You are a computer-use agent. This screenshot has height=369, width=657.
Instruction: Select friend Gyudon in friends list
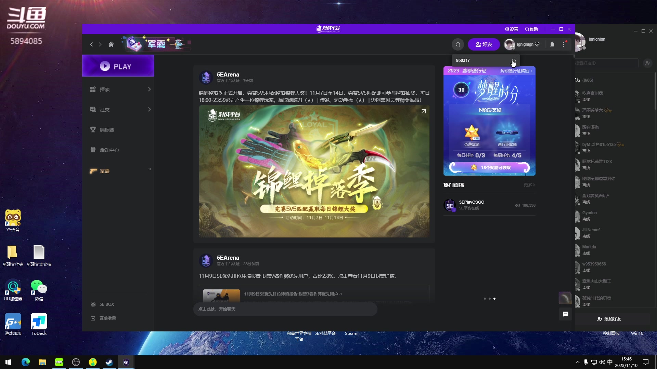coord(614,216)
